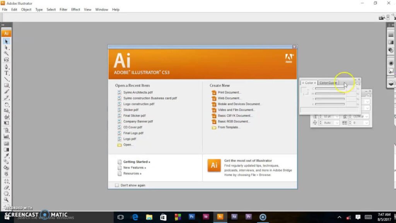Create a new Web Document

tap(229, 98)
